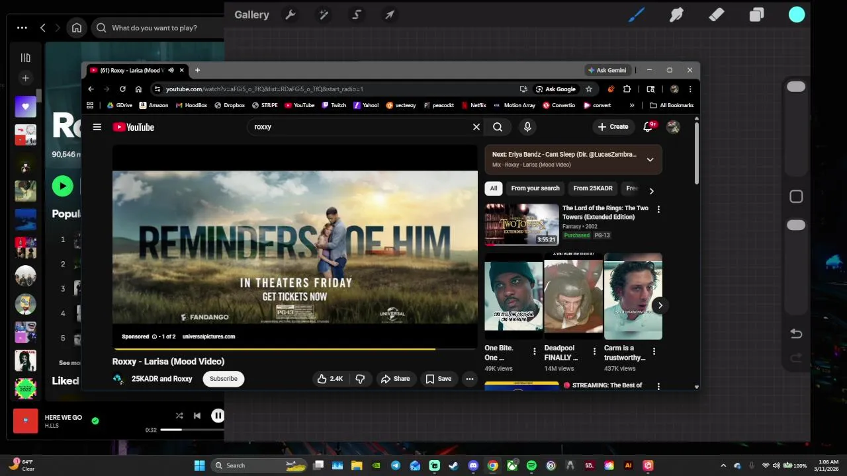Click the Spotify now playing album cover
Screen dimensions: 847x476
click(25, 420)
